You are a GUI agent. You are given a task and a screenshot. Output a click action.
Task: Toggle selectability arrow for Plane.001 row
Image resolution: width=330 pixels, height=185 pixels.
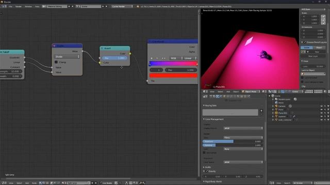325,113
